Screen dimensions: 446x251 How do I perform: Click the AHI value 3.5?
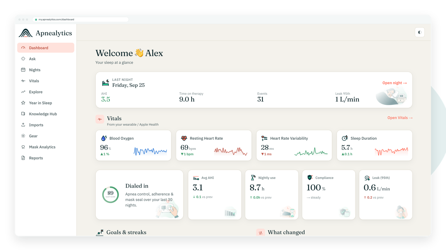(x=106, y=99)
